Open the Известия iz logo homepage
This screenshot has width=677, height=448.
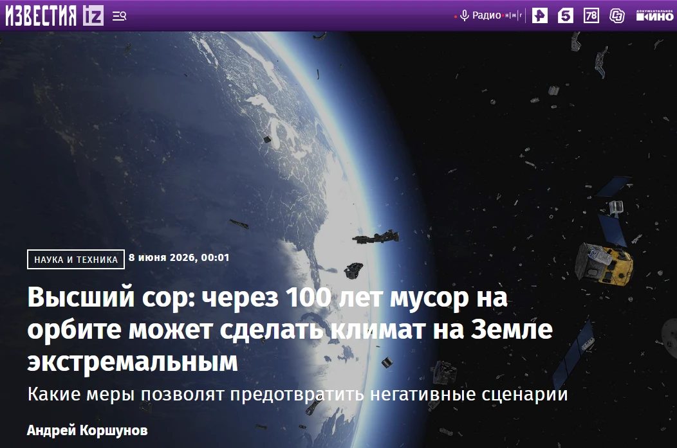(55, 15)
